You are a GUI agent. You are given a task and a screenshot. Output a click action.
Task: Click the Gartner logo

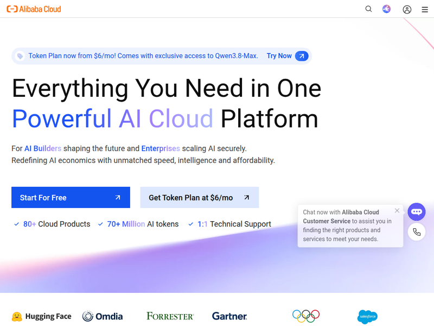[x=229, y=316]
